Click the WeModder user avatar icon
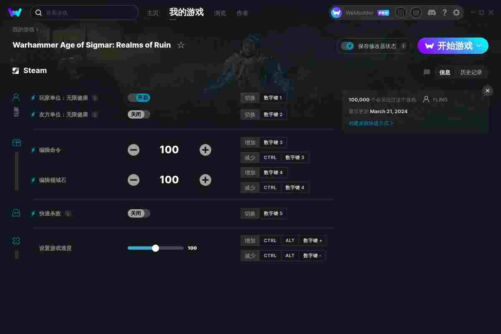The height and width of the screenshot is (334, 501). (x=337, y=13)
